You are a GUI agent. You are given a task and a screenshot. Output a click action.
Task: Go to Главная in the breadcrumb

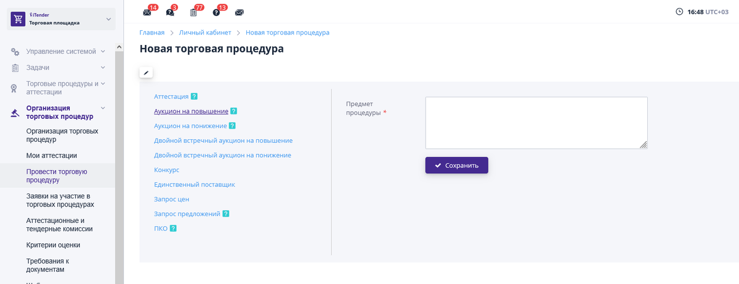coord(152,33)
